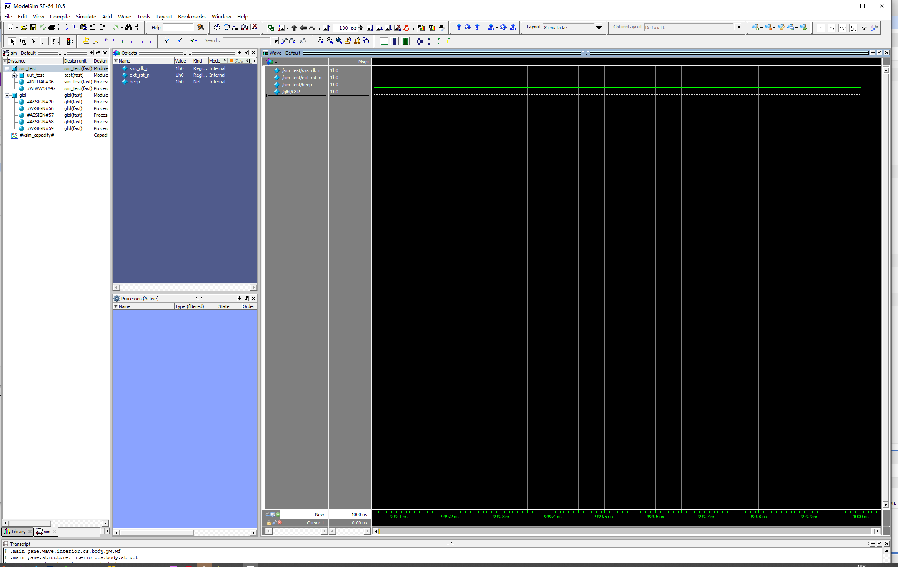898x567 pixels.
Task: Click the wave horizontal scrollbar right arrow
Action: (x=878, y=531)
